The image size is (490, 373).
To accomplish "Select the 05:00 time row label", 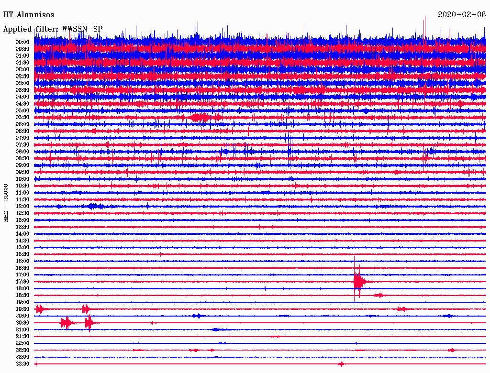I will pos(22,110).
